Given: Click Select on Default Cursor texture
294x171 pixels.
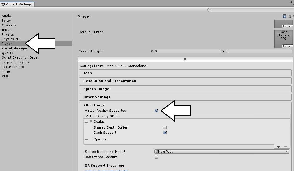Looking at the screenshot, I should pos(287,46).
